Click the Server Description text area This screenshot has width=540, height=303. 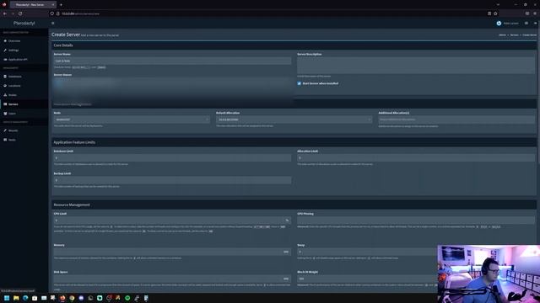click(416, 66)
